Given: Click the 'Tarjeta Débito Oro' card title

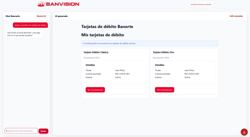Looking at the screenshot, I should point(163,52).
